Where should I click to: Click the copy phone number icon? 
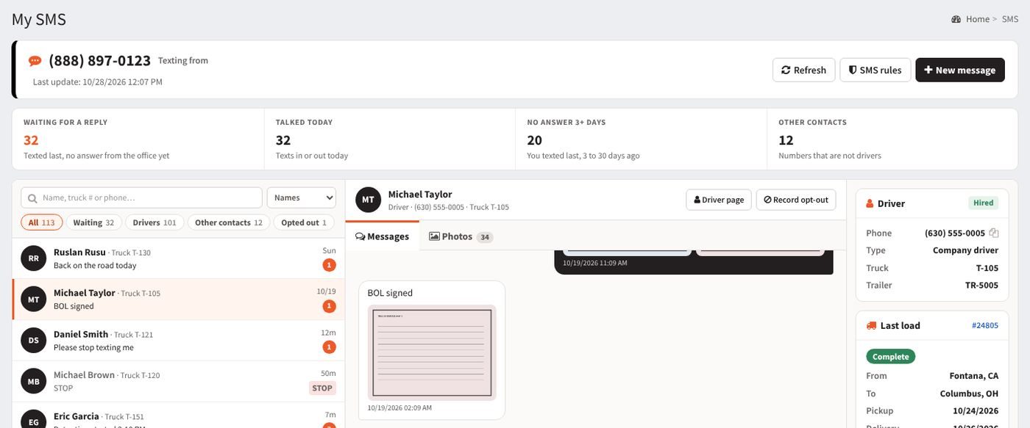[994, 233]
